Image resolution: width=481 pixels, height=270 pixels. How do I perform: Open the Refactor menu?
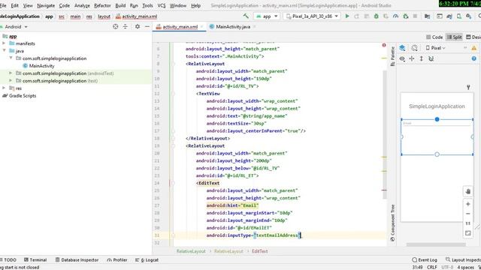(102, 5)
